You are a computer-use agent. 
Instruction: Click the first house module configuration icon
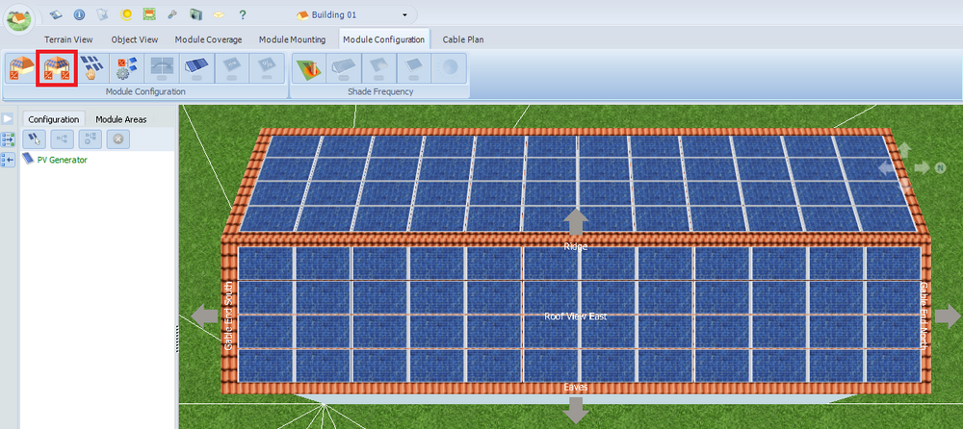pyautogui.click(x=20, y=69)
